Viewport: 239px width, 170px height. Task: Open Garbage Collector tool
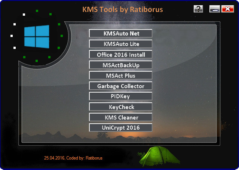120,86
